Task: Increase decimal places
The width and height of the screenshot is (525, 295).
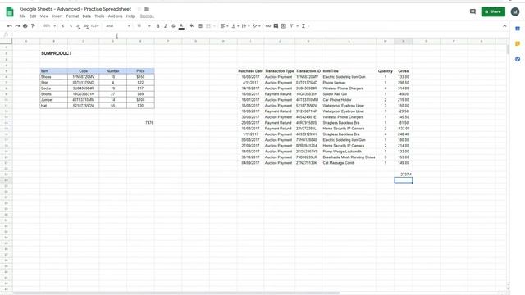Action: [x=86, y=25]
